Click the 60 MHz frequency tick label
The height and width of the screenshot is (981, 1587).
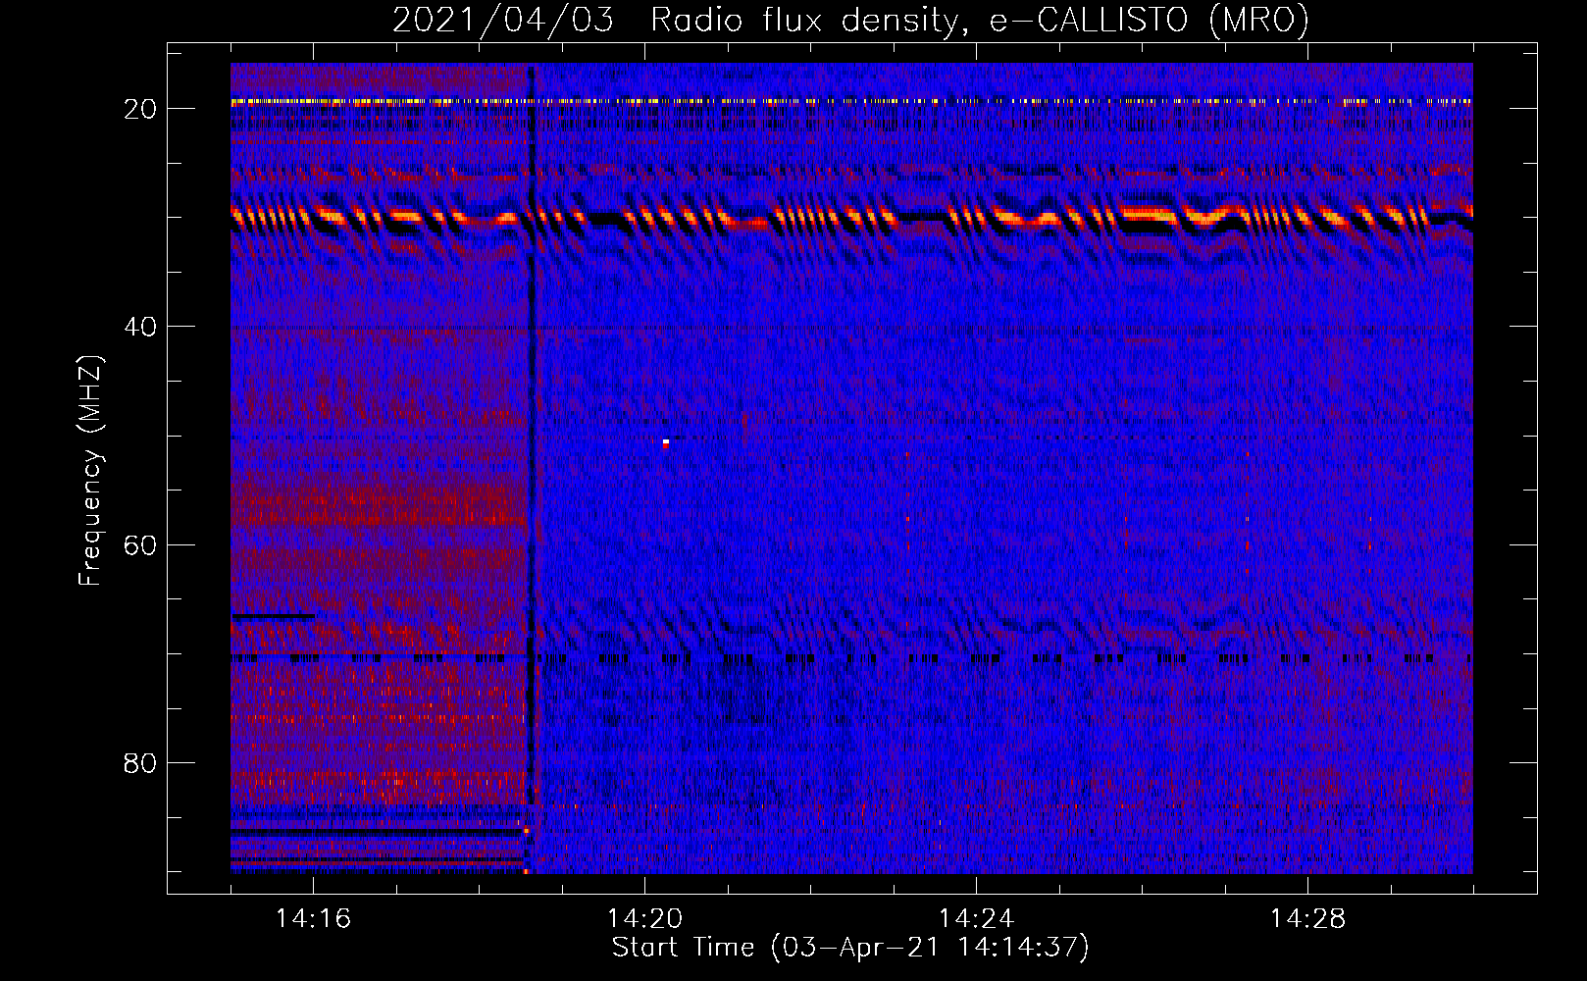tap(140, 544)
